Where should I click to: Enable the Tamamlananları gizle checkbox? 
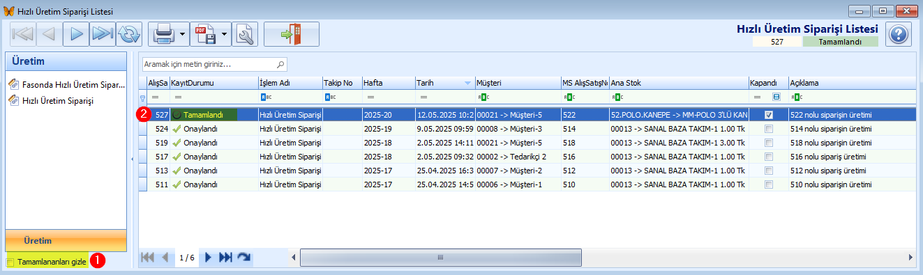point(10,262)
